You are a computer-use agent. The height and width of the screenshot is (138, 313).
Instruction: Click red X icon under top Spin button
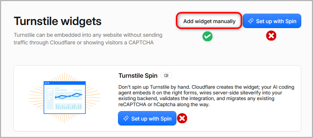[271, 36]
